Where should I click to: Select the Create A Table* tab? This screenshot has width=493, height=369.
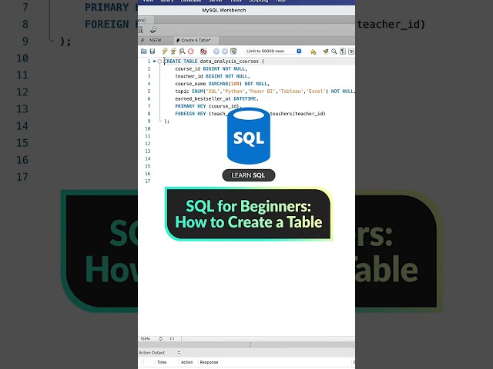196,40
